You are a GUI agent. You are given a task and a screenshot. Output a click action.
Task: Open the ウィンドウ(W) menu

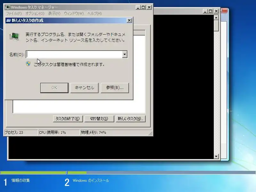pyautogui.click(x=74, y=13)
